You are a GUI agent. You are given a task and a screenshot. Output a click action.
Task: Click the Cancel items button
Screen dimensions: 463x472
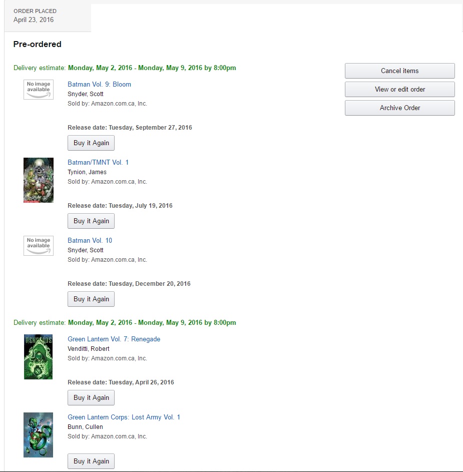[399, 71]
